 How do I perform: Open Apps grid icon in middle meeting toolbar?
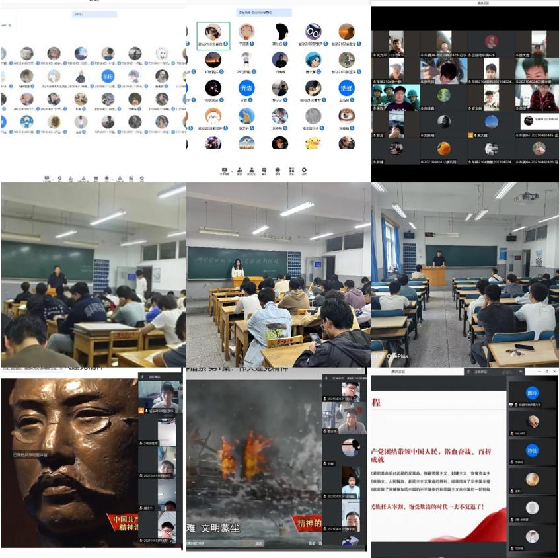pyautogui.click(x=291, y=171)
